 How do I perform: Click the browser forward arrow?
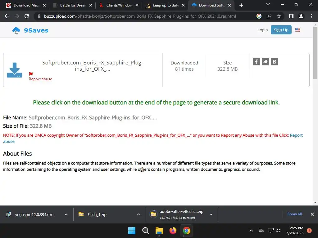coord(17,16)
